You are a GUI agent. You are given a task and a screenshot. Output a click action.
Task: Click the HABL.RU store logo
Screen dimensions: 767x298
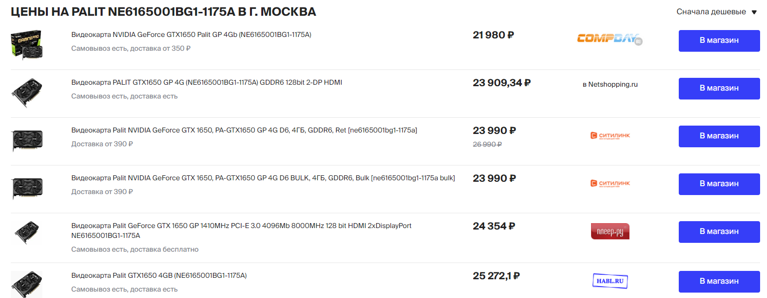(610, 281)
